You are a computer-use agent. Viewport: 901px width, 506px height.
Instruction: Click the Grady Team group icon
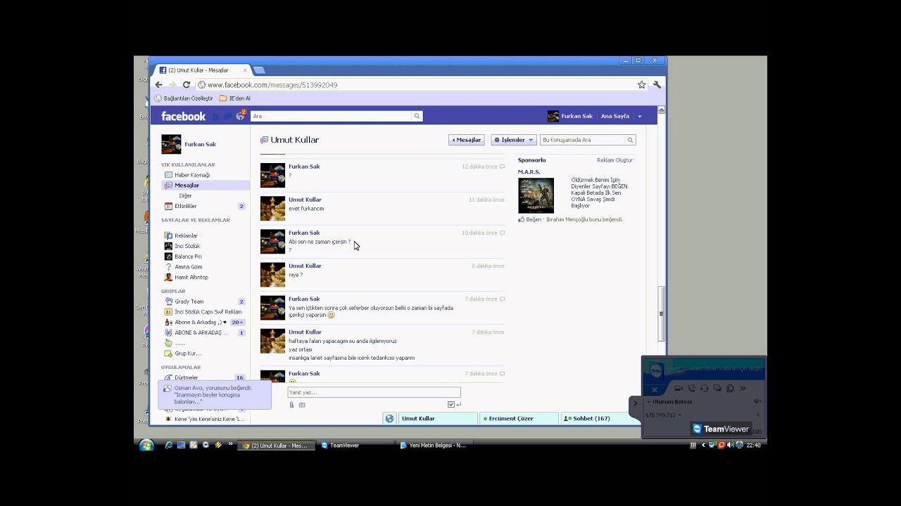click(x=168, y=301)
